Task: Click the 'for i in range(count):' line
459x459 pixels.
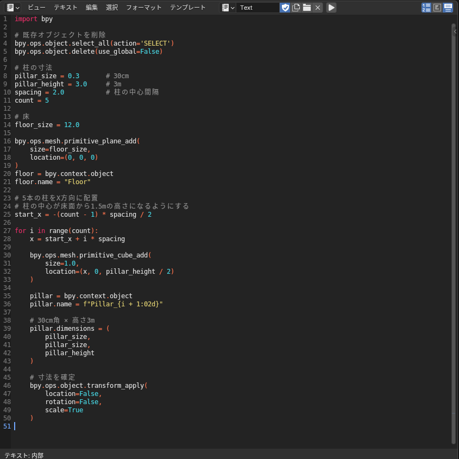Action: 56,231
